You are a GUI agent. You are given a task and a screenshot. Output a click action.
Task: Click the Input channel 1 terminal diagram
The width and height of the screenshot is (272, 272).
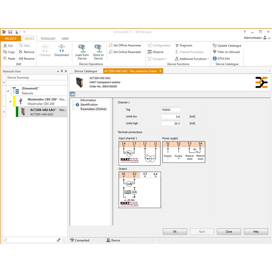coord(139,153)
